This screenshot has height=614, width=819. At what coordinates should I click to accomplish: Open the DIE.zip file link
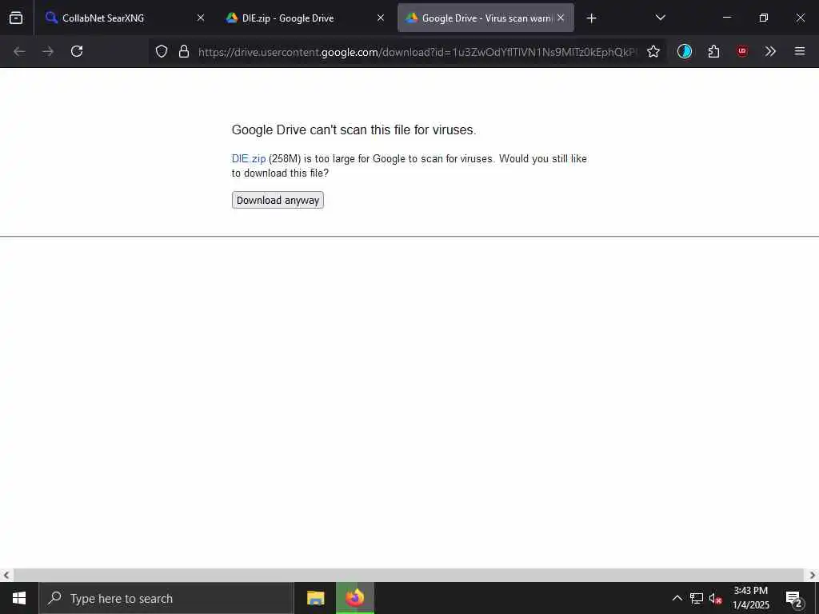249,159
